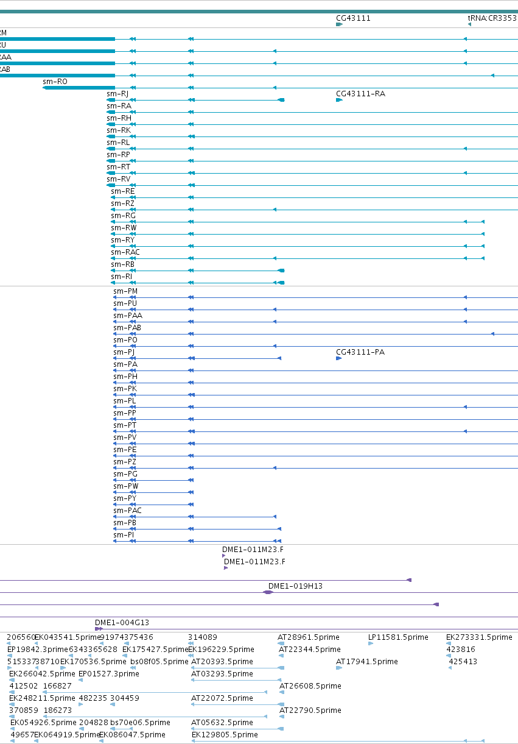Select the AT22790.5prime EST label
Screen dimensions: 518x744
tap(310, 710)
